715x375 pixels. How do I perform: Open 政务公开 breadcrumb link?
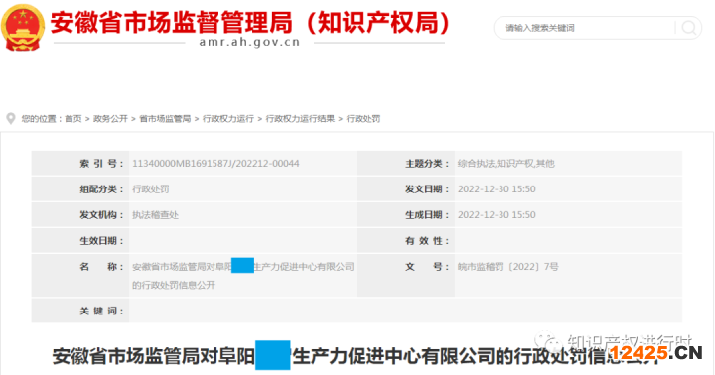coord(110,119)
